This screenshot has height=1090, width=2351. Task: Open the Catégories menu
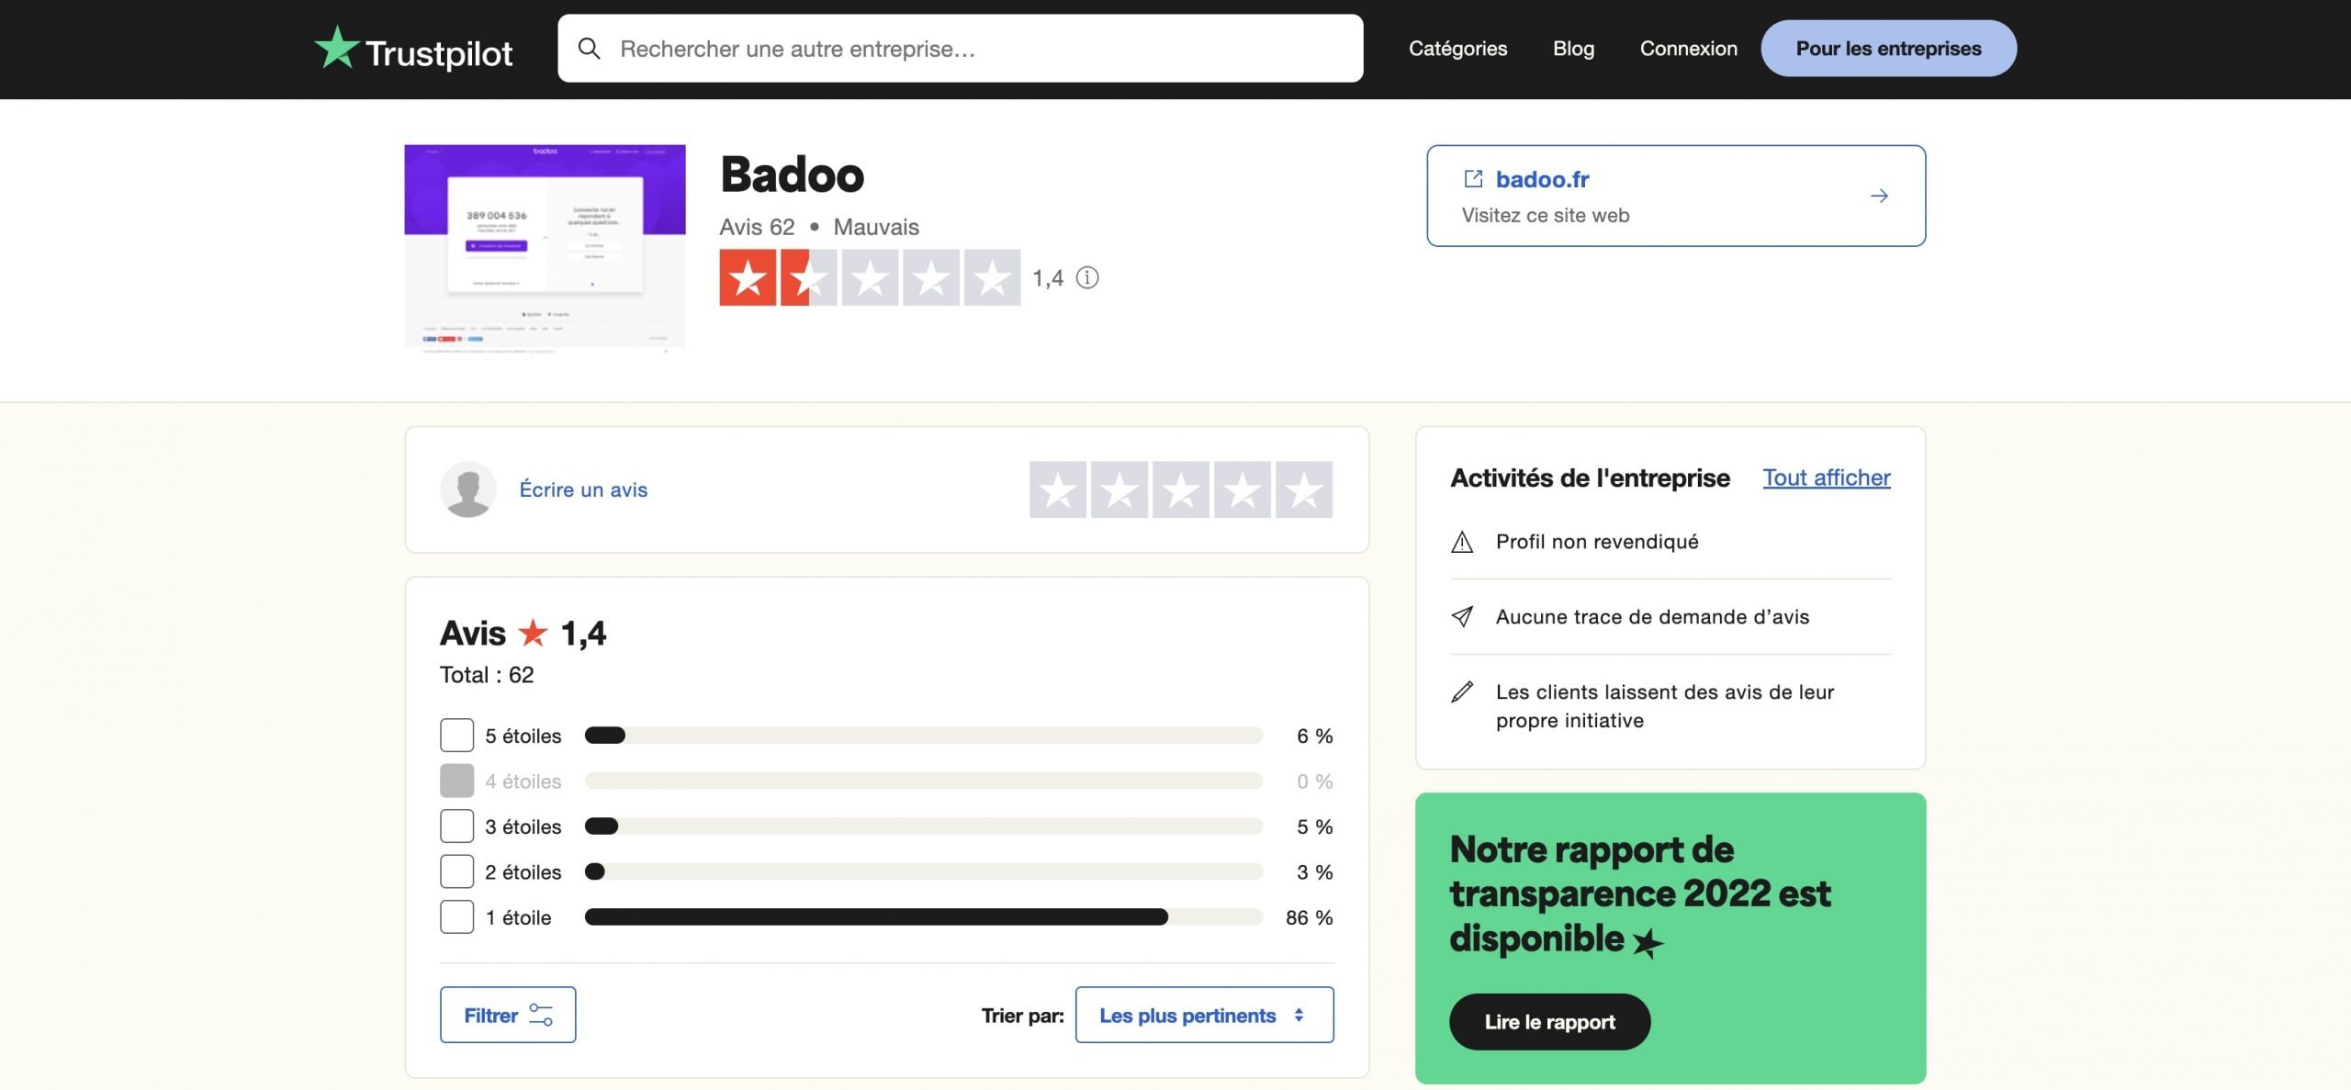1457,49
